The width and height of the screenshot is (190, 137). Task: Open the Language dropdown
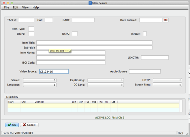tap(40, 85)
